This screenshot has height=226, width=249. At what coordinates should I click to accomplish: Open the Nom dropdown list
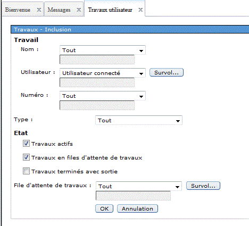coord(103,50)
